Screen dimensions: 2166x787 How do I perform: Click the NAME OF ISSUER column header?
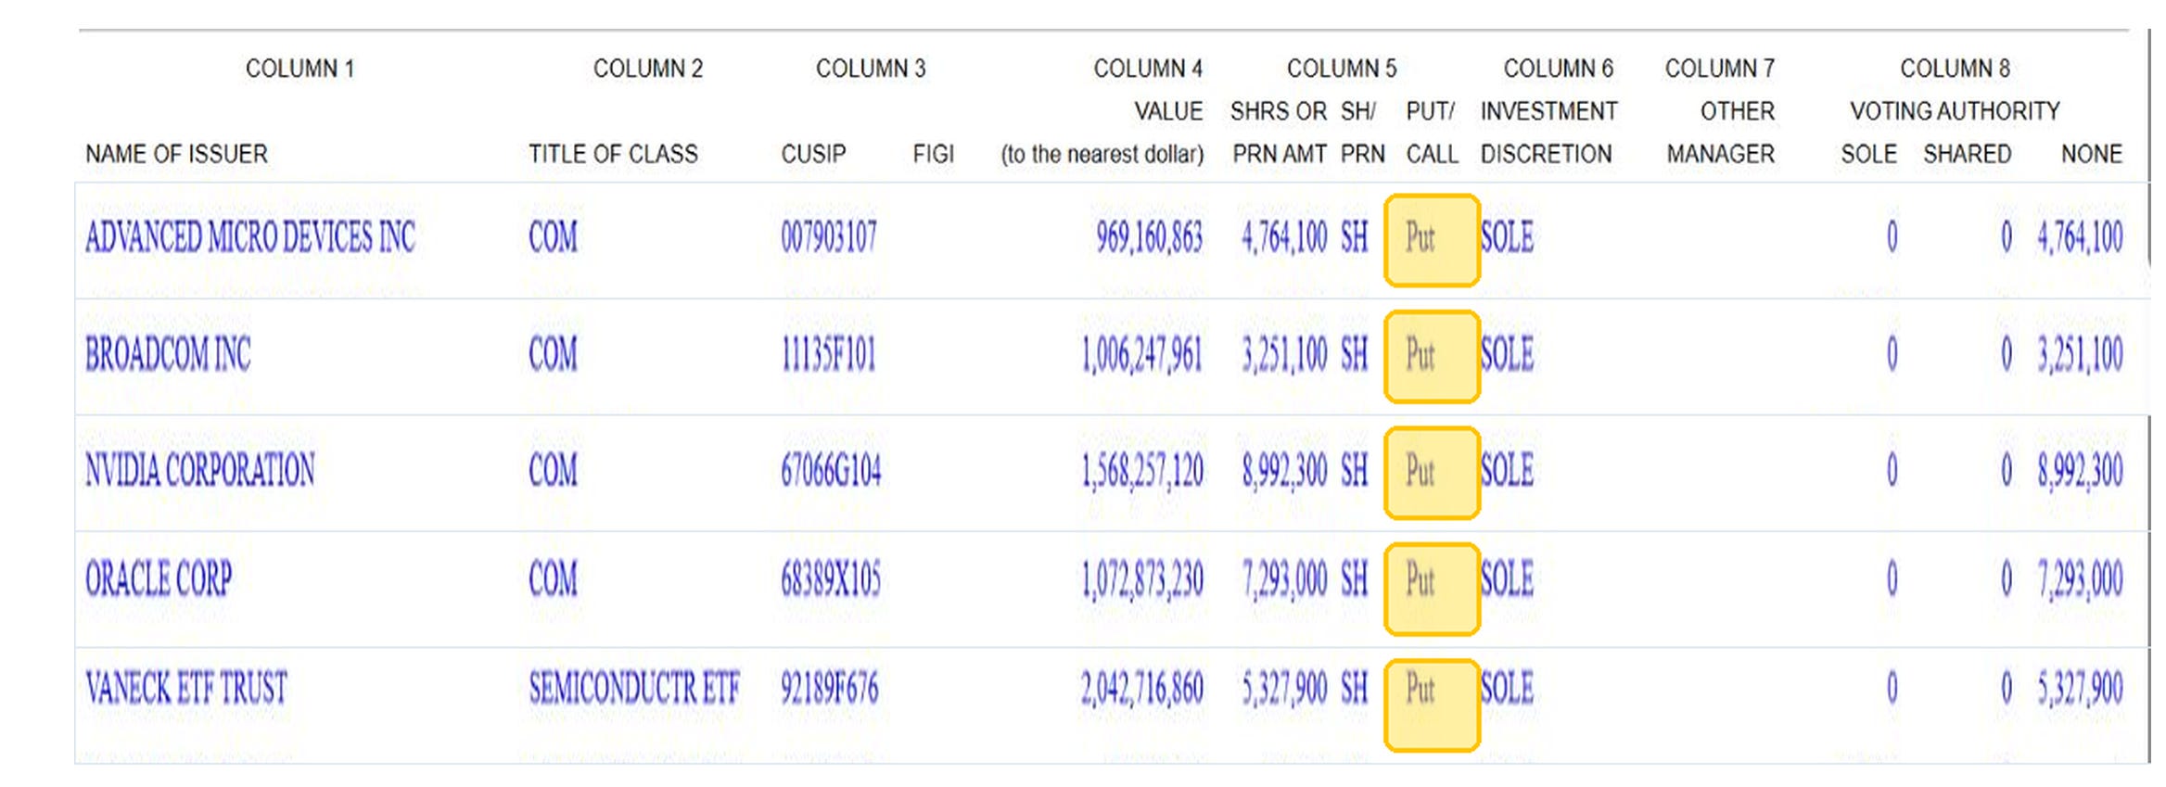coord(176,154)
